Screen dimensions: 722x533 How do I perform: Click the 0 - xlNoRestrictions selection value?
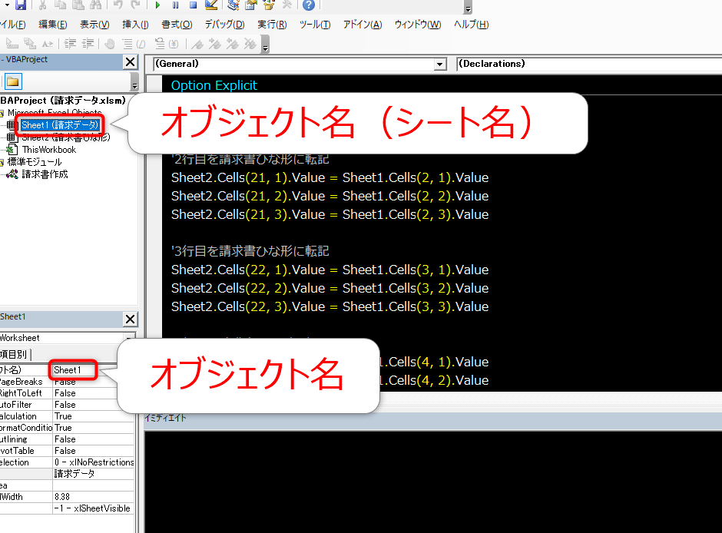click(94, 462)
